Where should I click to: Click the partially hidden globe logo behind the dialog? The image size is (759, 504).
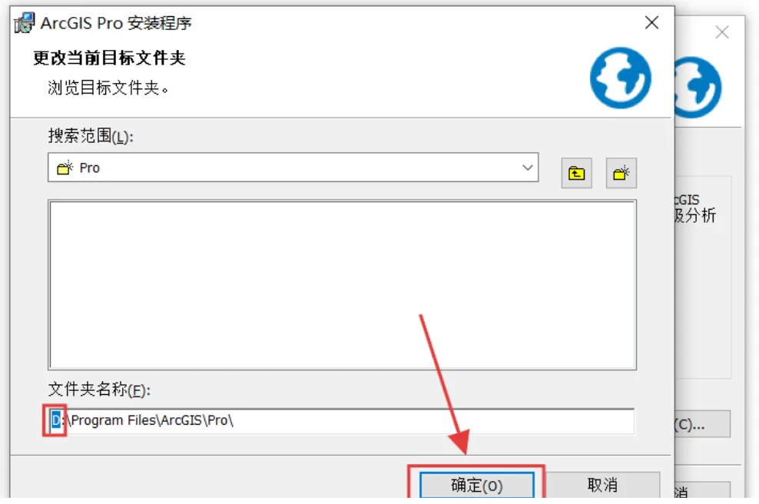pyautogui.click(x=698, y=88)
